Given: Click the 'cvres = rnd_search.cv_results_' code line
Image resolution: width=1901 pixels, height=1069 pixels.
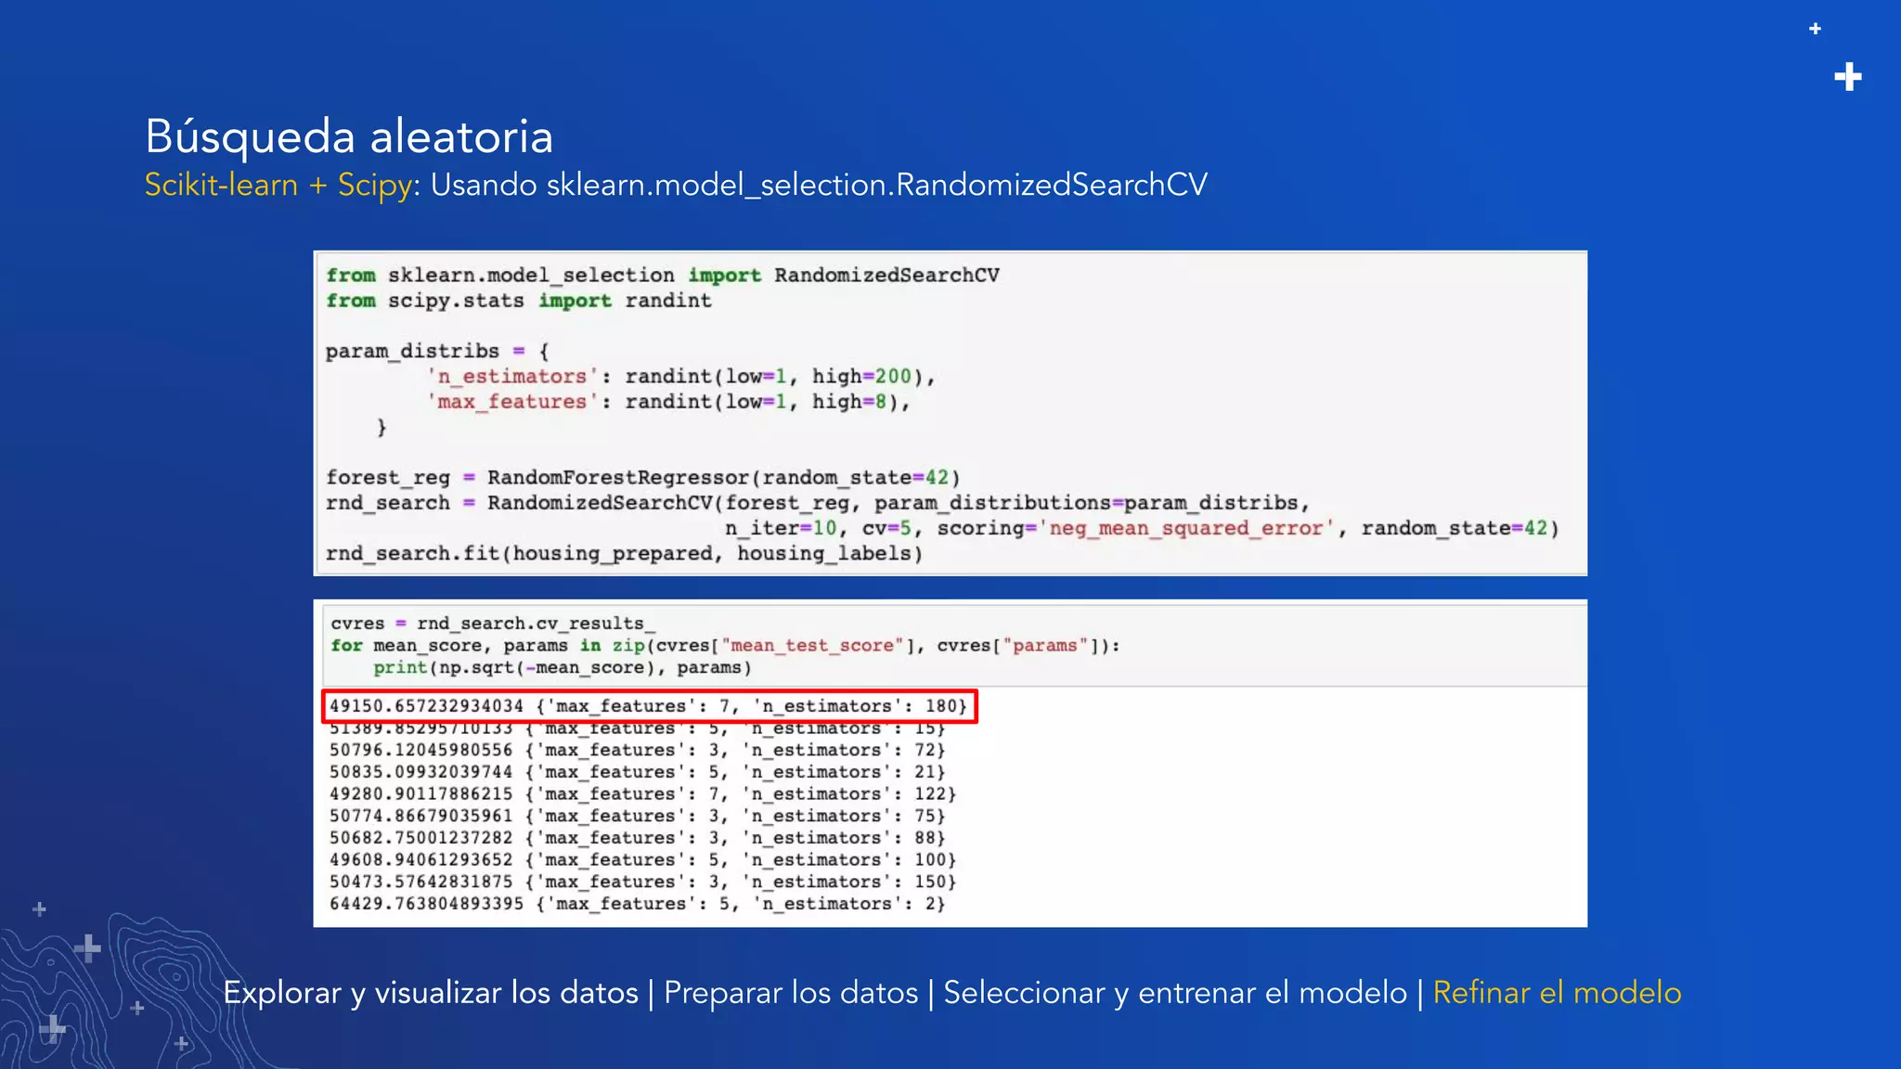Looking at the screenshot, I should (493, 624).
